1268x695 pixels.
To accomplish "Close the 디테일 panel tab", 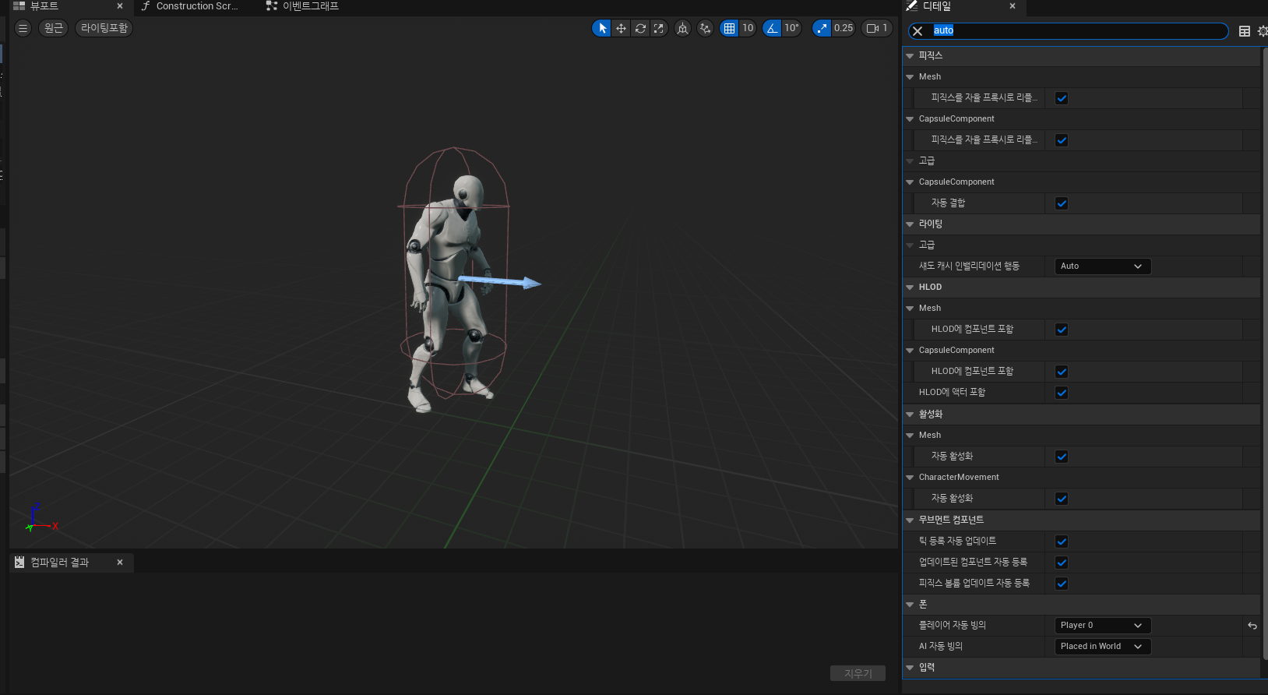I will click(1013, 6).
